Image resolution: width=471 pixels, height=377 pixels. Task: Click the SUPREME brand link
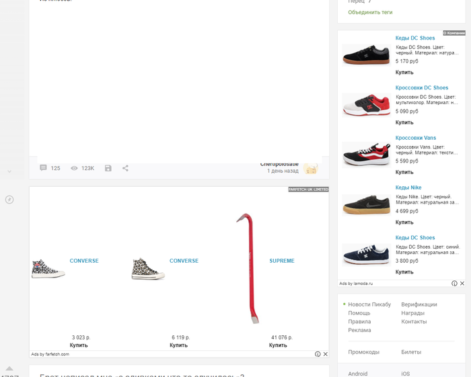(282, 261)
